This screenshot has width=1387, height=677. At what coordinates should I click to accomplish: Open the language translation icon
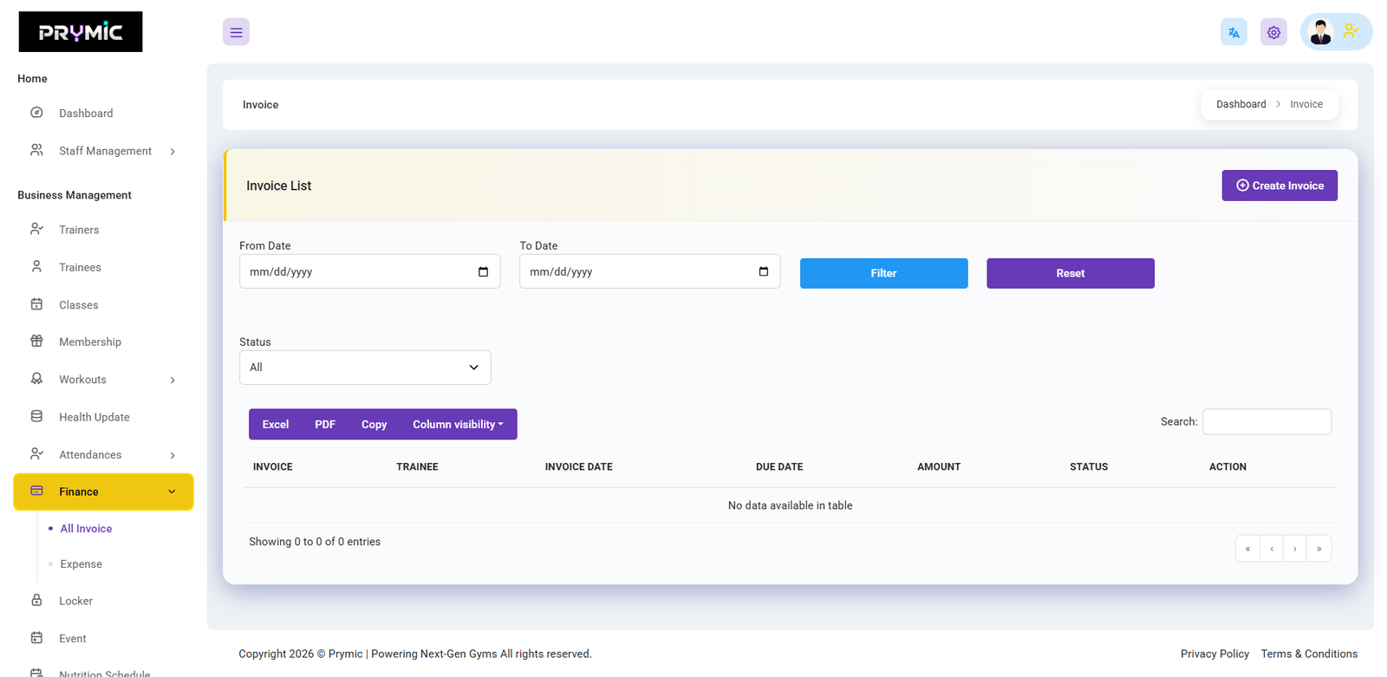point(1234,32)
